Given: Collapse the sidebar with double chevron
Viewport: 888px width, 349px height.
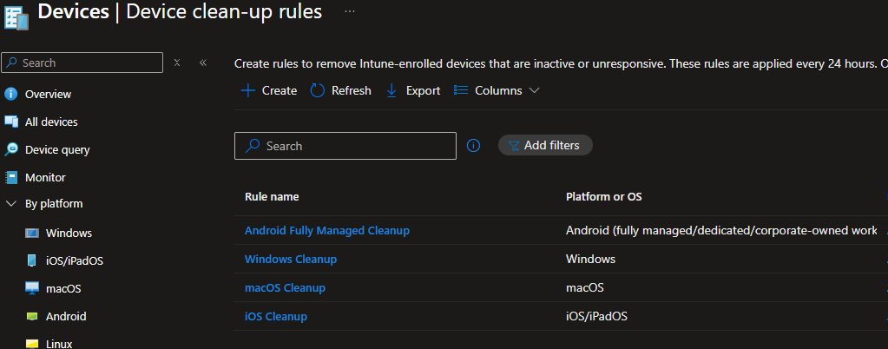Looking at the screenshot, I should 203,63.
